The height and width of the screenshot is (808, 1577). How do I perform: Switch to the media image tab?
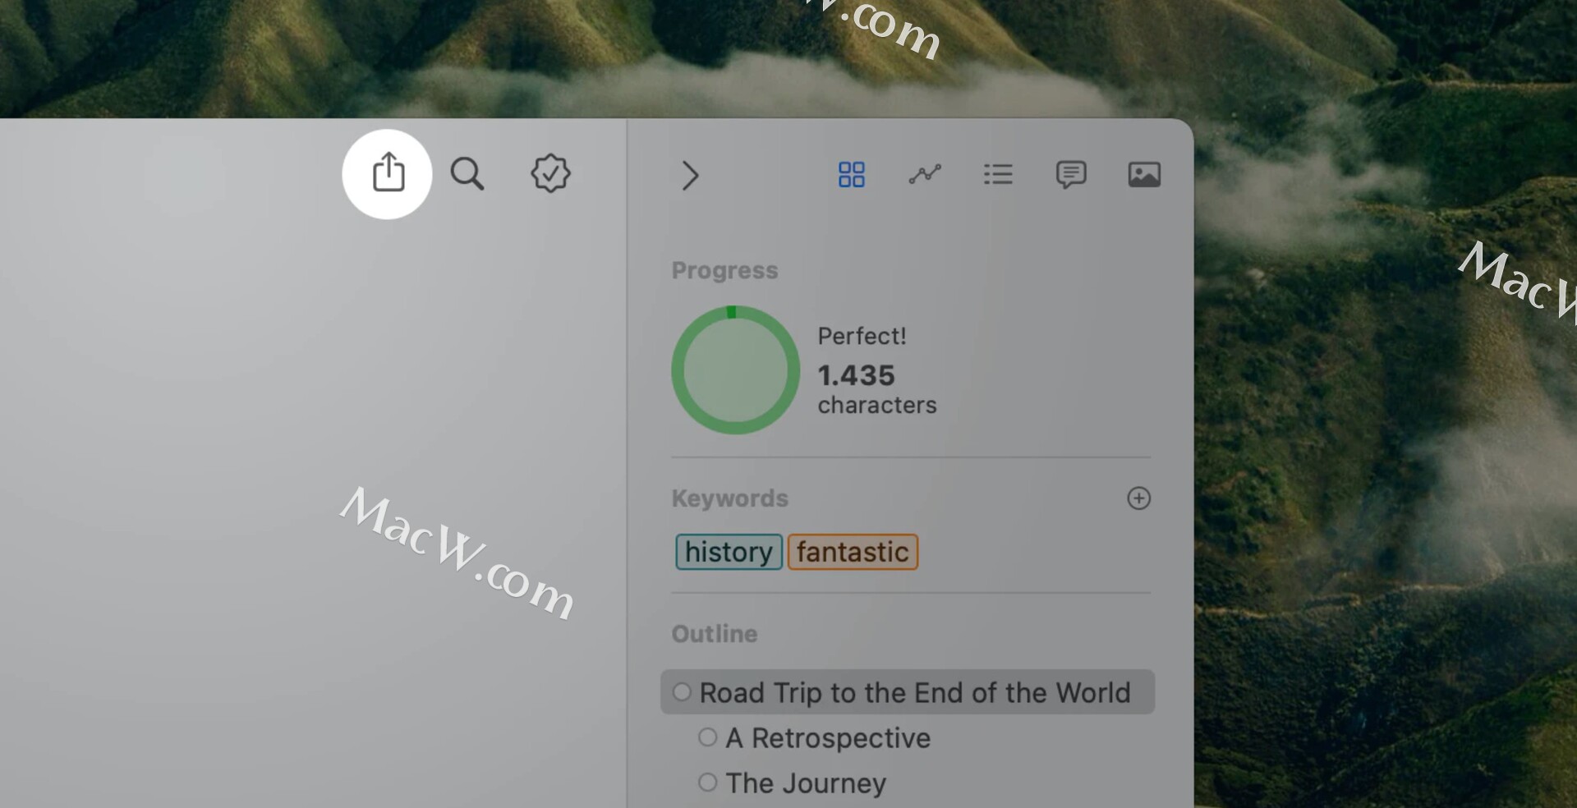tap(1144, 174)
